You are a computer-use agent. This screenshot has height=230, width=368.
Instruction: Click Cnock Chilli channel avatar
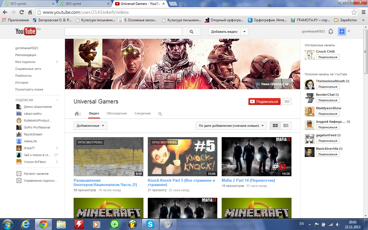point(310,54)
